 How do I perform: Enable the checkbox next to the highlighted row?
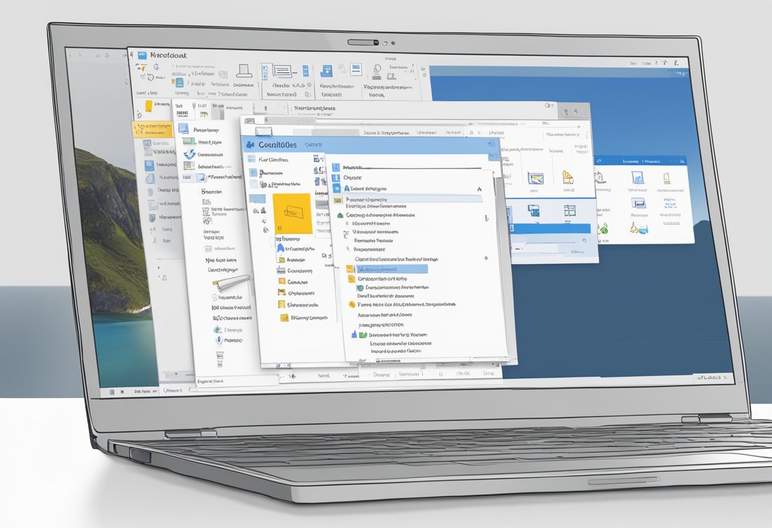click(x=350, y=268)
